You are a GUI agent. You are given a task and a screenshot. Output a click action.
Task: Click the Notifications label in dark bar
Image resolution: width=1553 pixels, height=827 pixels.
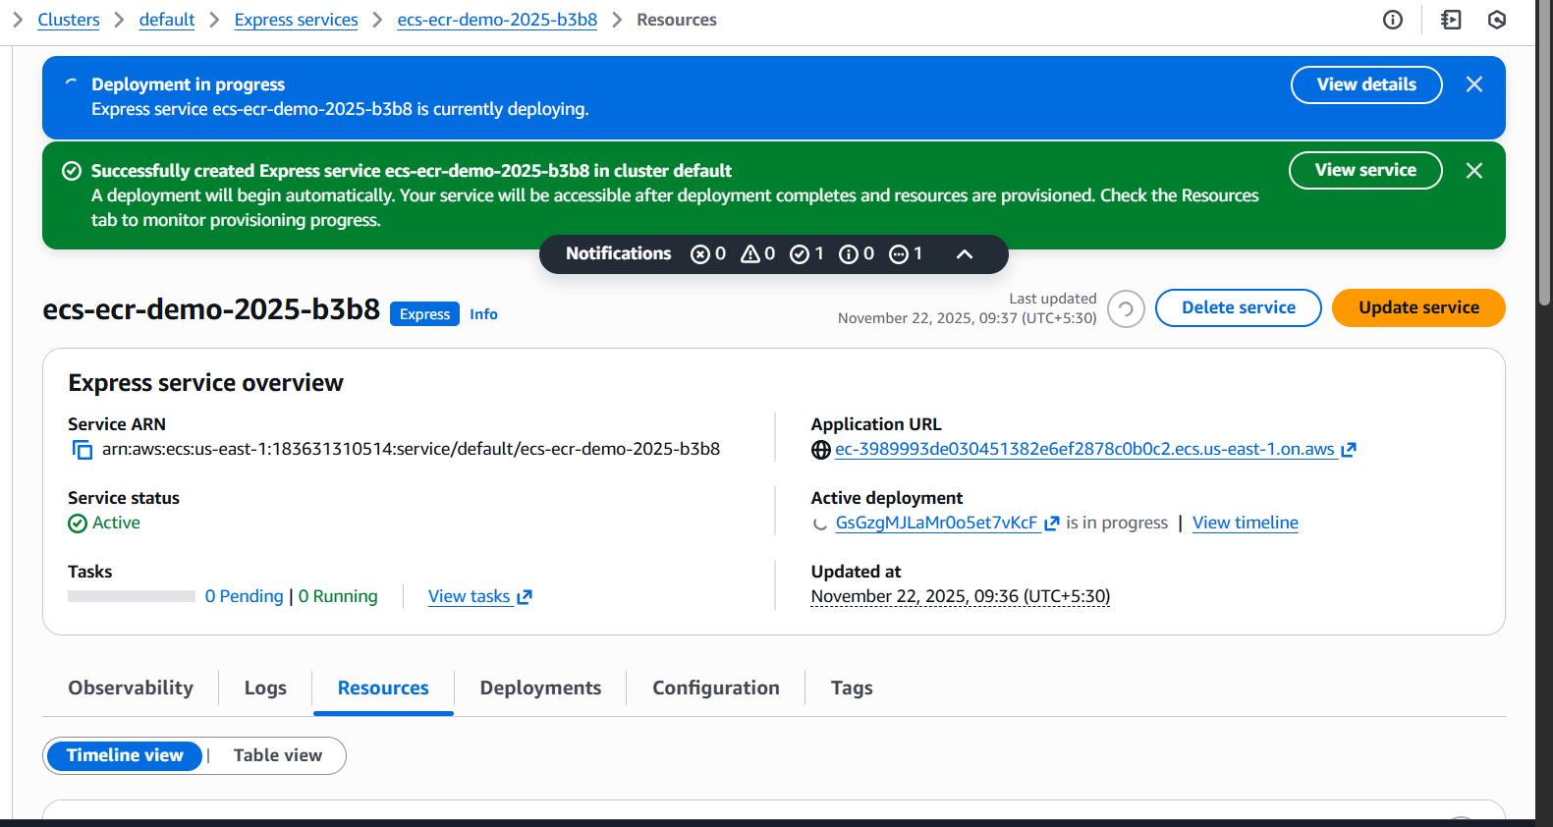618,253
